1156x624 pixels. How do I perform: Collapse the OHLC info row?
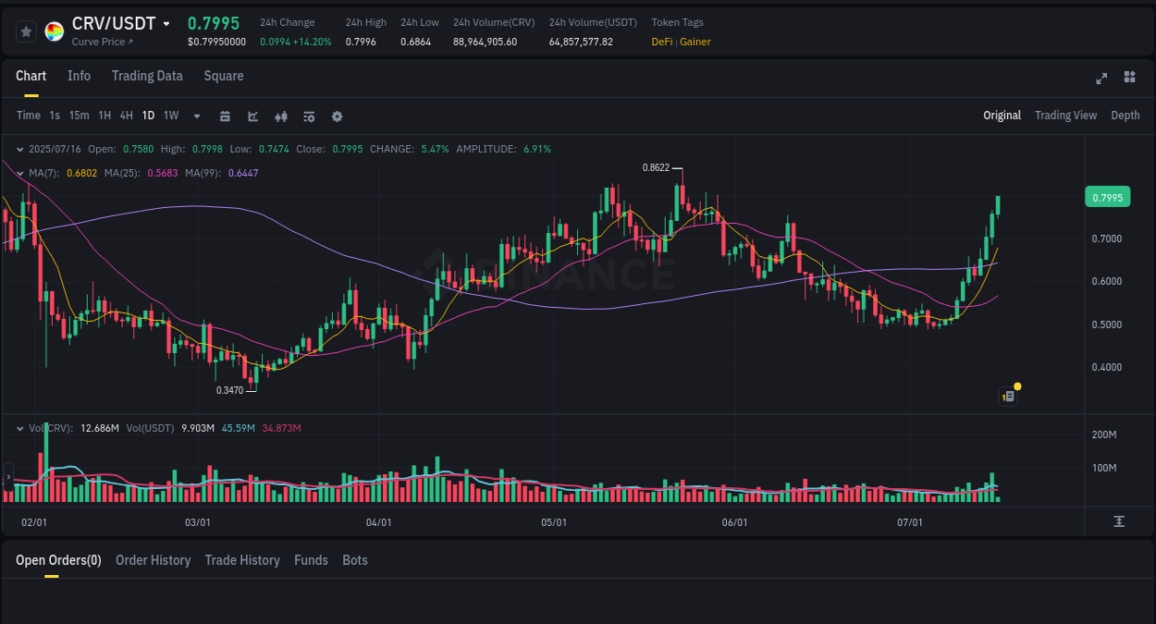[18, 149]
